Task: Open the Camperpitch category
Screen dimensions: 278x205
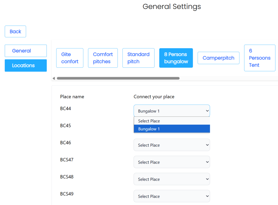Action: (218, 58)
